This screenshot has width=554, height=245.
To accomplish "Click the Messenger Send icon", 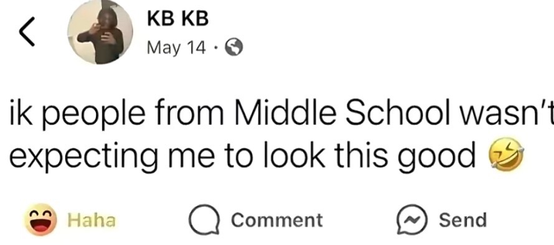I will click(413, 220).
